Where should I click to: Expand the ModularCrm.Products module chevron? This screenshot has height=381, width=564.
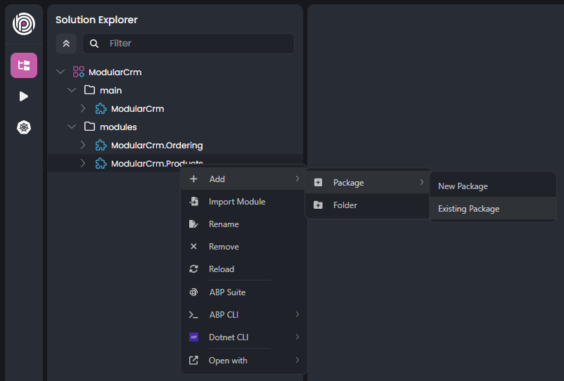pyautogui.click(x=83, y=163)
